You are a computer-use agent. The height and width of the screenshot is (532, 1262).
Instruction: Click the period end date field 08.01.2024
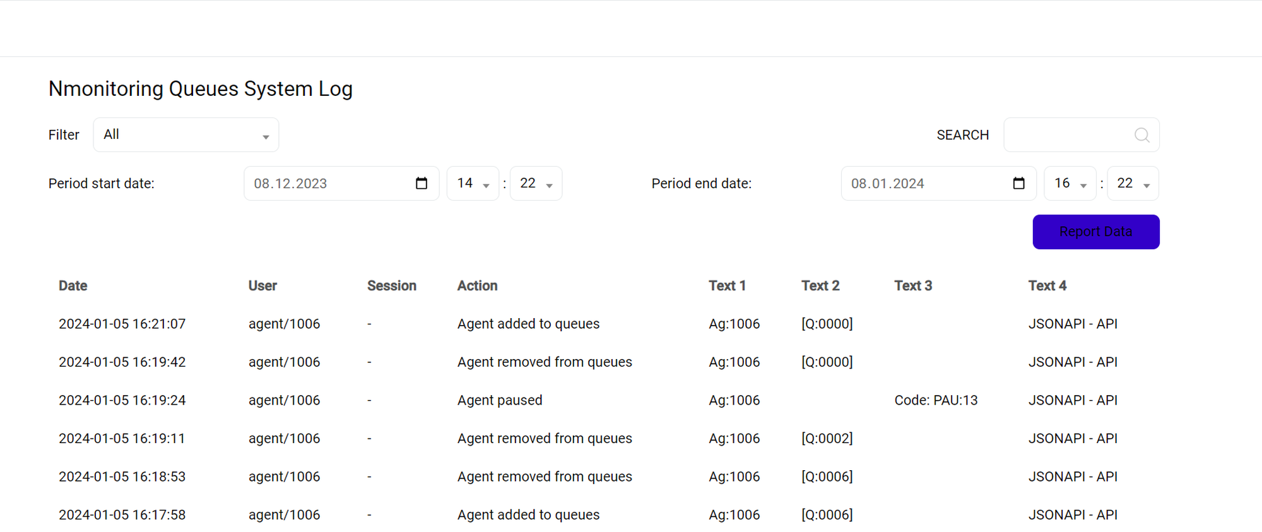(925, 184)
